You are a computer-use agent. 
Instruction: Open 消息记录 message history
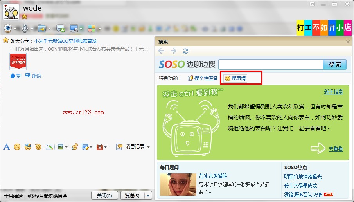coord(131,147)
